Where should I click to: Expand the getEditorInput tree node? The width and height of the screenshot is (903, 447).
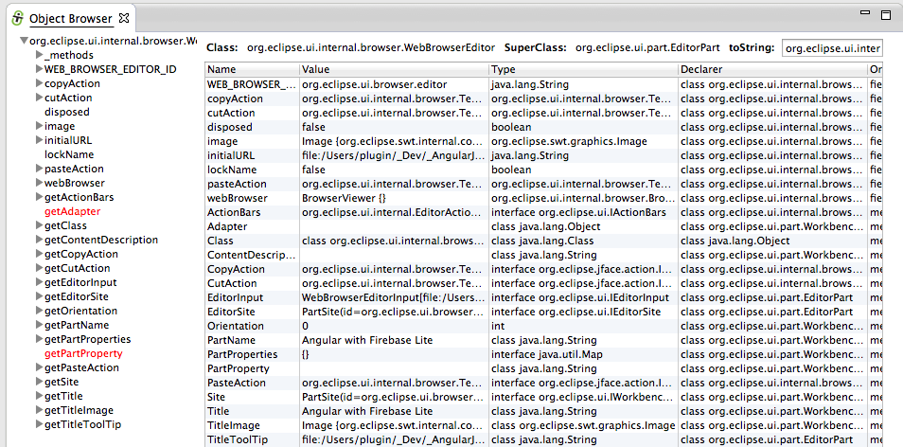(39, 282)
